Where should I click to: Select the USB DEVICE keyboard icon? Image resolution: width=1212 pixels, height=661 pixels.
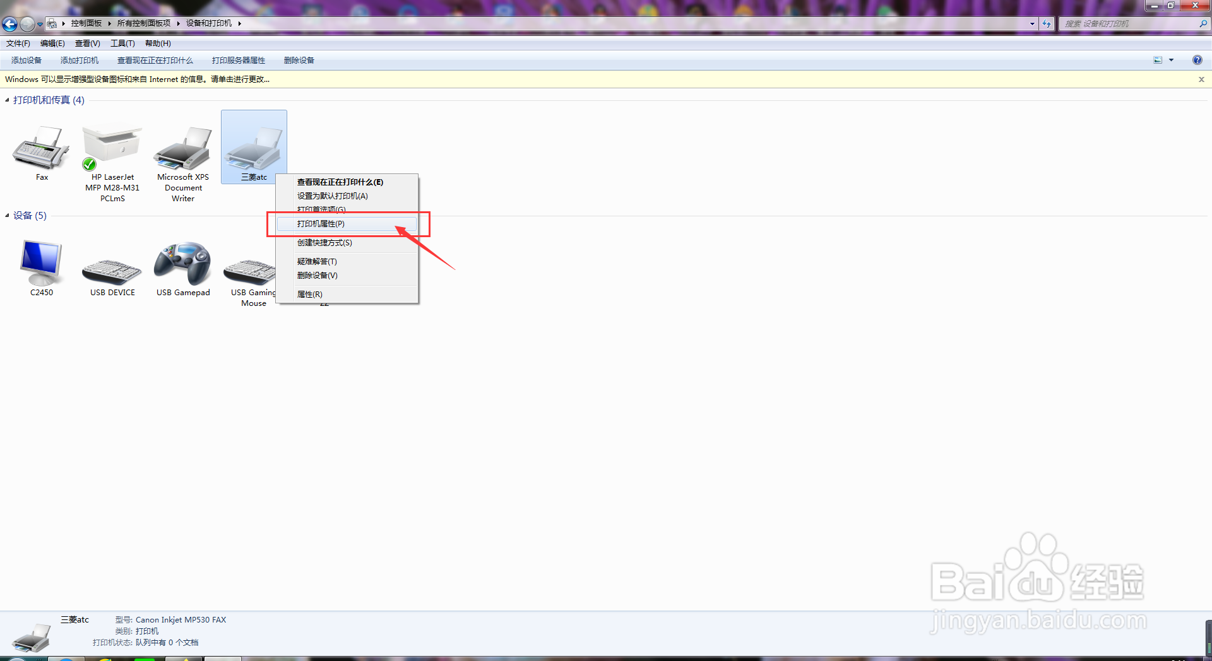click(x=112, y=271)
